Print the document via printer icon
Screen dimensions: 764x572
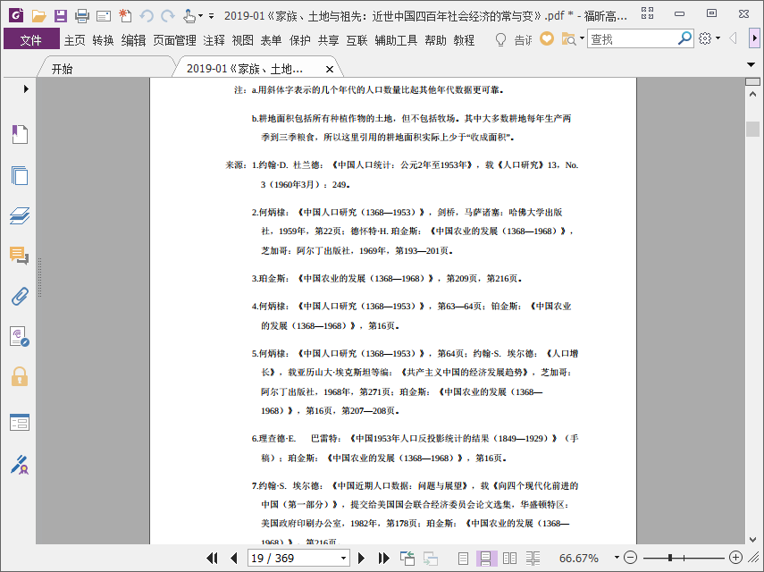(x=82, y=16)
